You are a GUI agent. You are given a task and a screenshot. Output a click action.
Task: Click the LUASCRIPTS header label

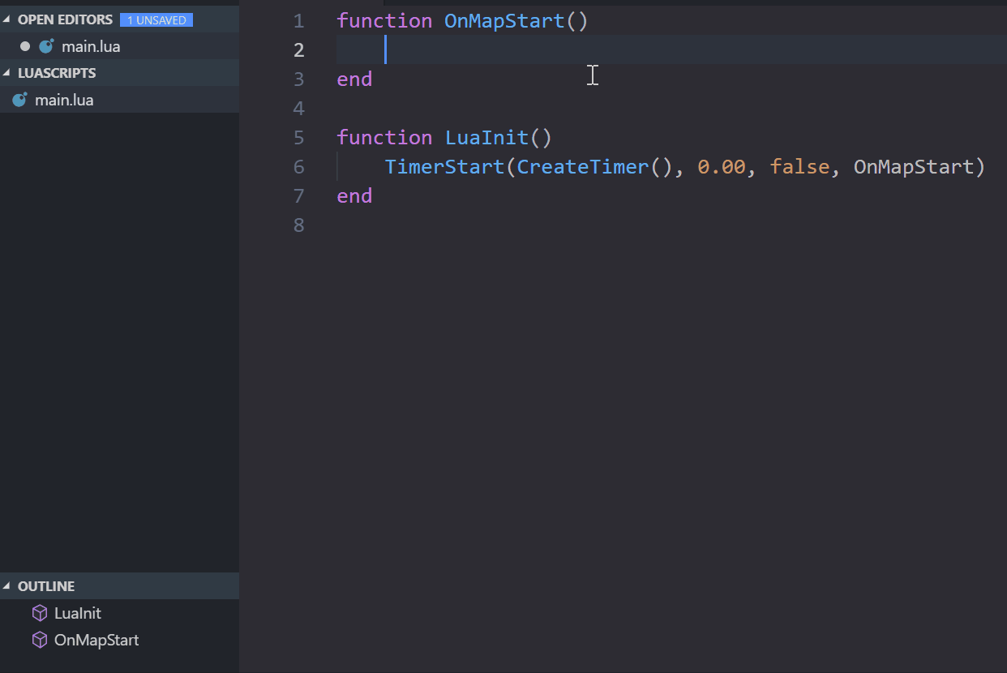click(x=57, y=73)
